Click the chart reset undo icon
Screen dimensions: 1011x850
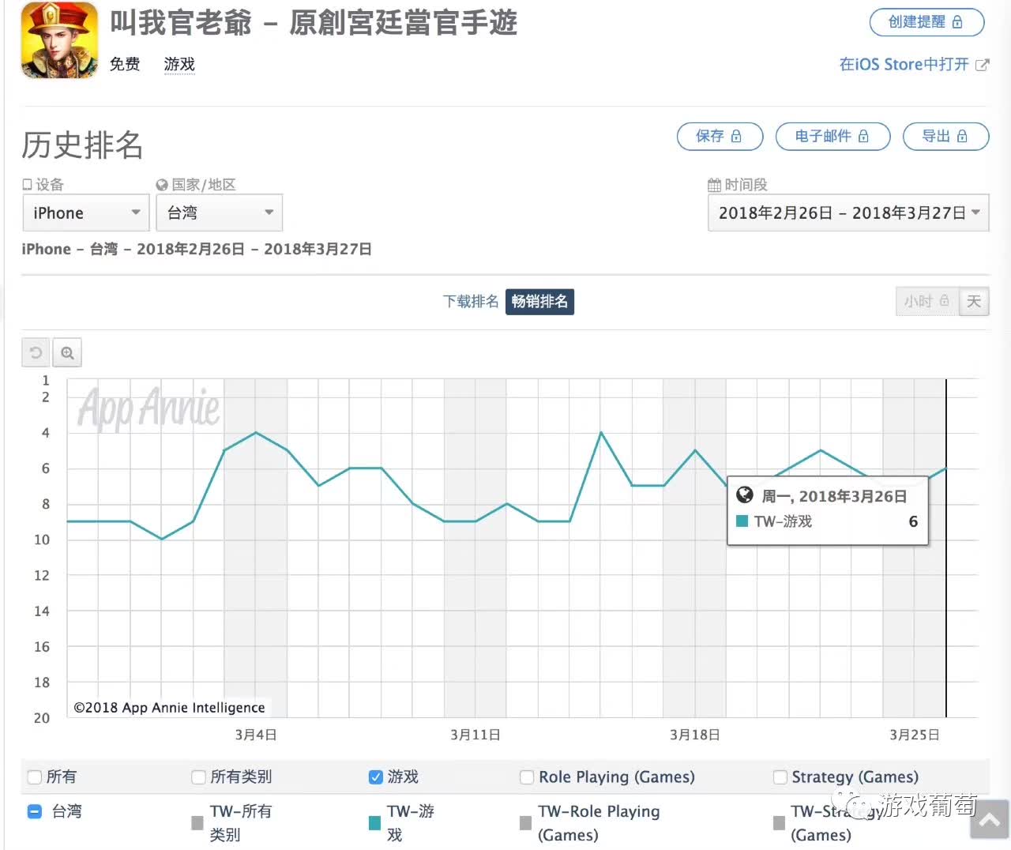pyautogui.click(x=36, y=353)
